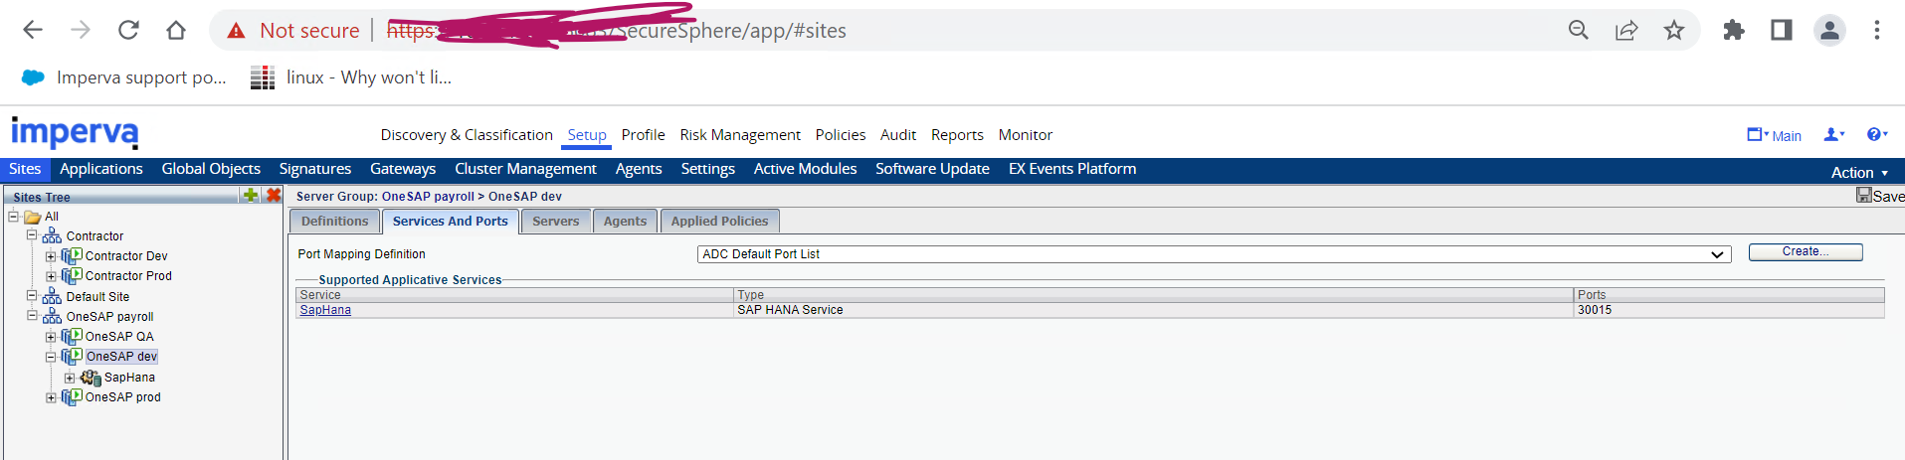Open the Port Mapping Definition dropdown
This screenshot has width=1905, height=460.
pyautogui.click(x=1214, y=254)
